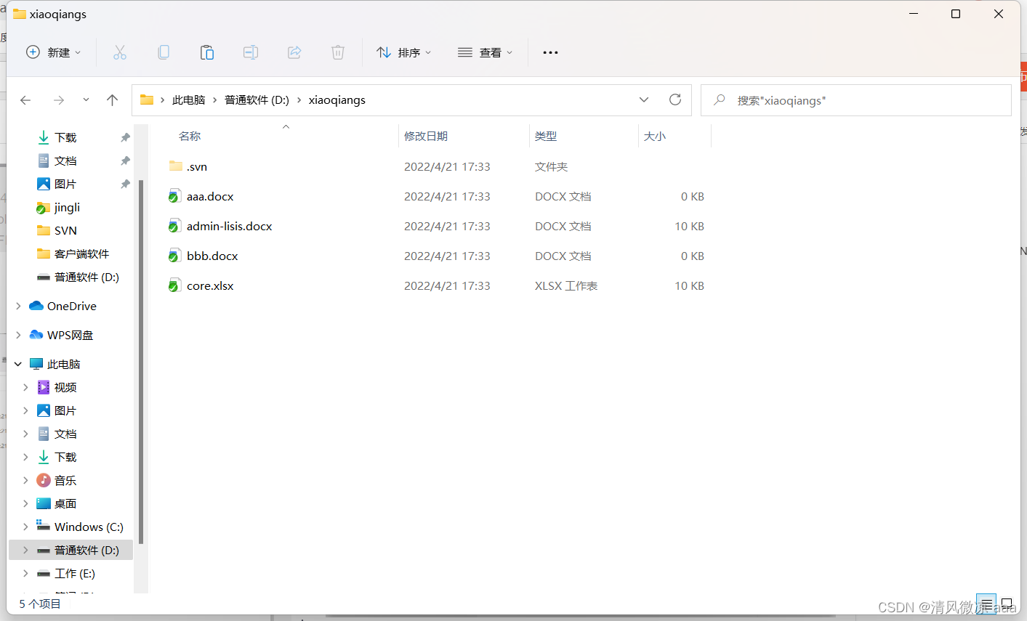Viewport: 1027px width, 621px height.
Task: Select the admin-lisis.docx file name
Action: (x=229, y=226)
